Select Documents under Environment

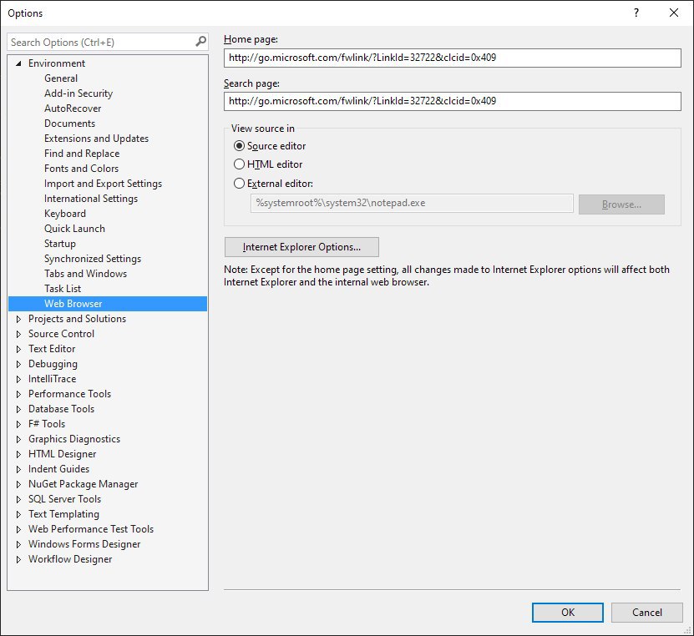69,124
